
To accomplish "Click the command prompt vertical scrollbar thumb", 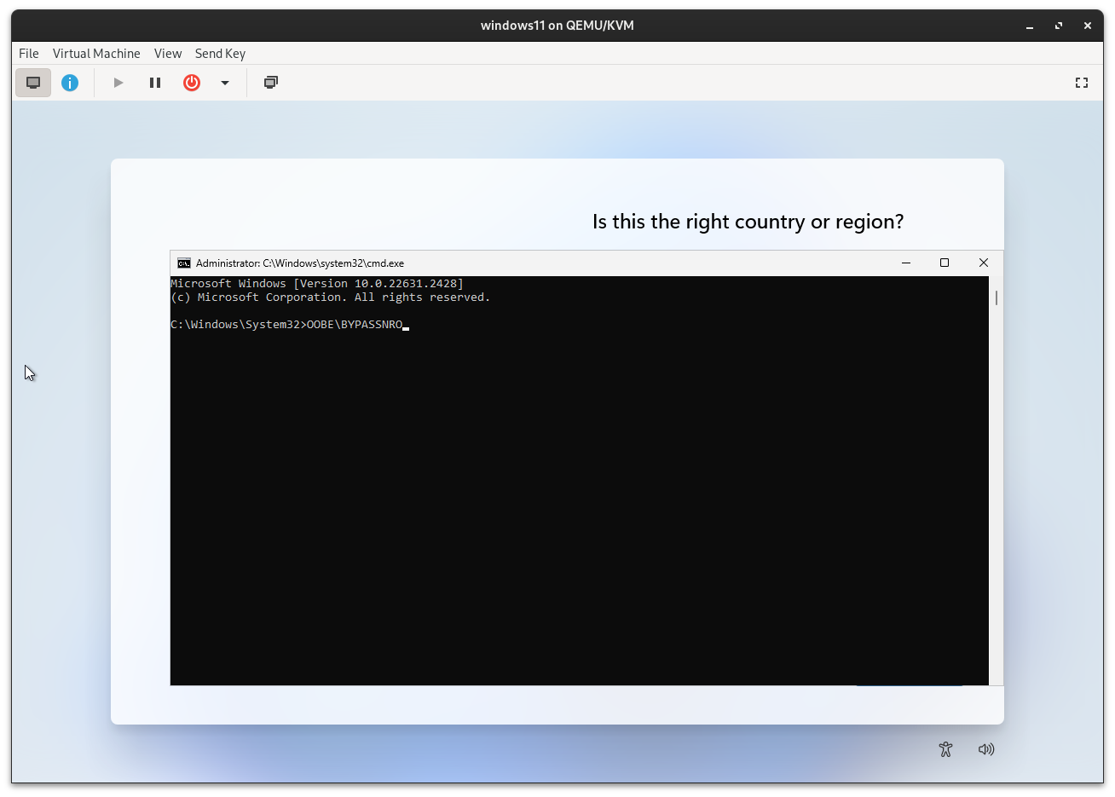I will [x=997, y=297].
